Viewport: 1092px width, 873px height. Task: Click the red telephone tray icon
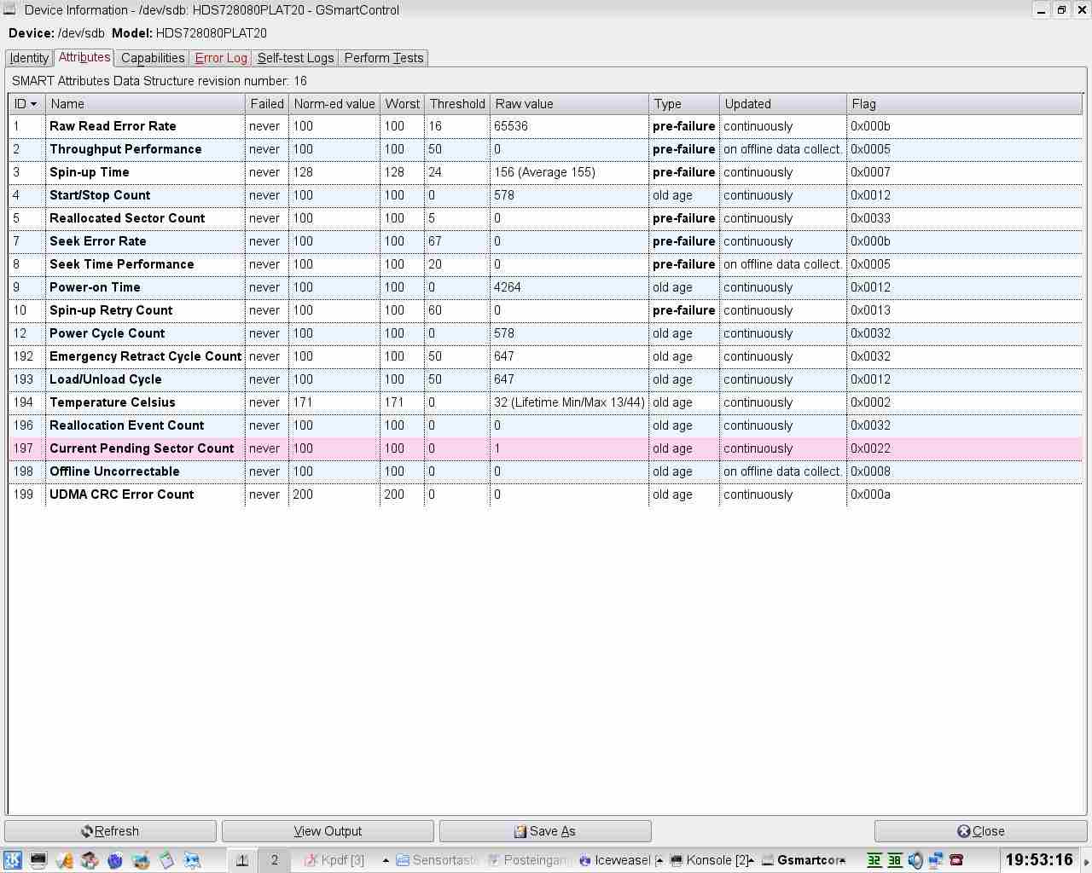pyautogui.click(x=956, y=860)
